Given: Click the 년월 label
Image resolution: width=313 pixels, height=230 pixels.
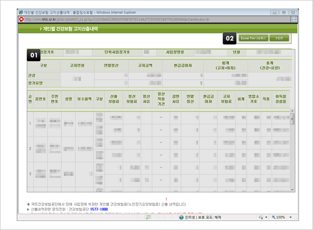Looking at the screenshot, I should (x=236, y=52).
